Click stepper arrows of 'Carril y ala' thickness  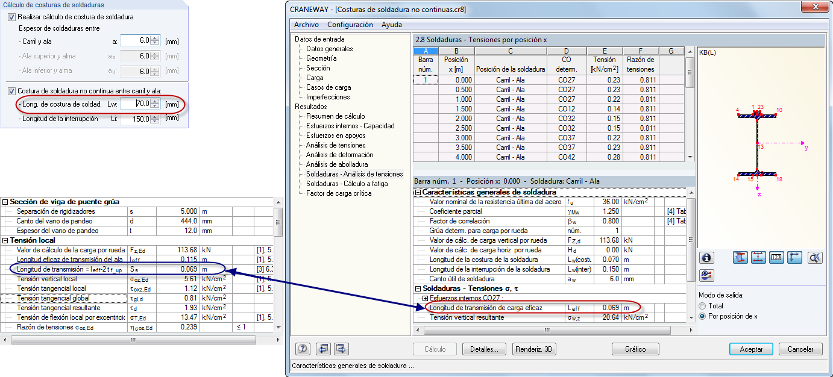155,40
